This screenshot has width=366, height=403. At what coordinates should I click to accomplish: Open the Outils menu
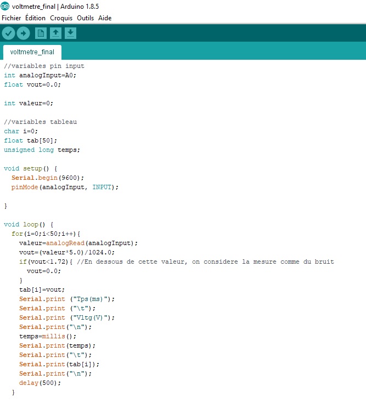click(x=85, y=18)
